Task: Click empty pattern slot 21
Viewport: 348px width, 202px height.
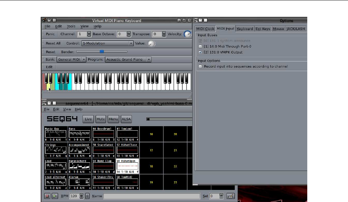Action: pyautogui.click(x=175, y=150)
